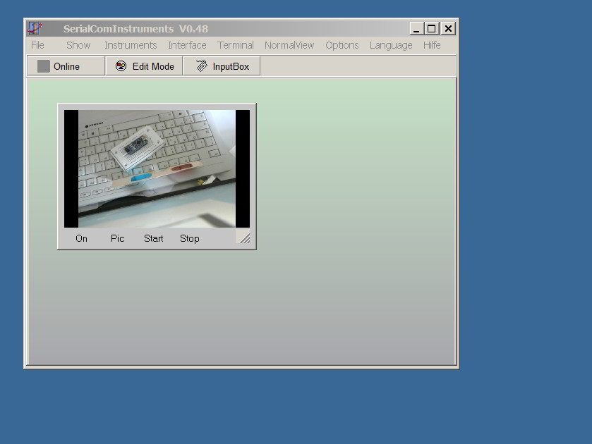
Task: Click the SerialComInstruments app icon in title bar
Action: (x=35, y=28)
